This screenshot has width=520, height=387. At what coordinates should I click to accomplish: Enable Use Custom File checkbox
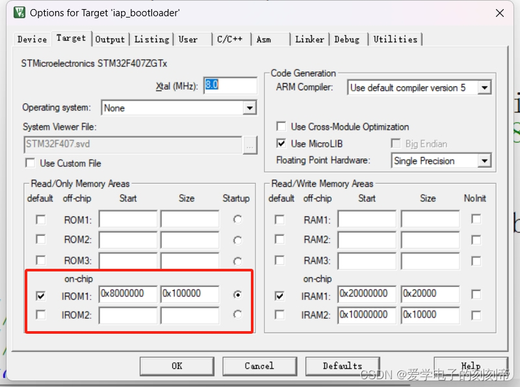[x=30, y=163]
